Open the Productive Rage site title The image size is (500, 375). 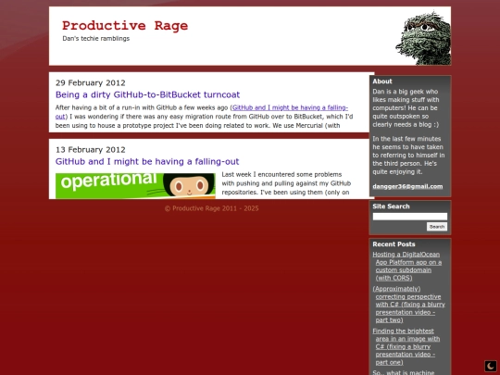[x=125, y=26]
